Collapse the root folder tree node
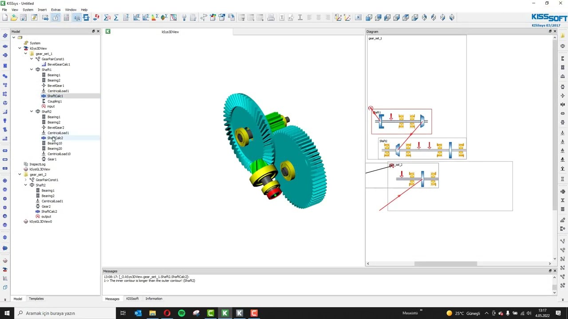This screenshot has width=568, height=319. (x=14, y=38)
